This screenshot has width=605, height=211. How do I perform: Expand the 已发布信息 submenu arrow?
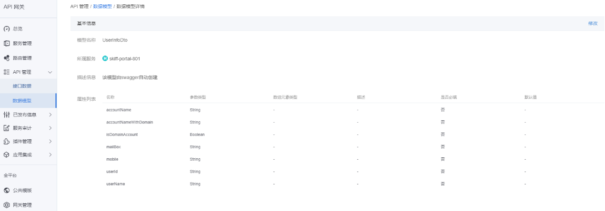pyautogui.click(x=50, y=115)
